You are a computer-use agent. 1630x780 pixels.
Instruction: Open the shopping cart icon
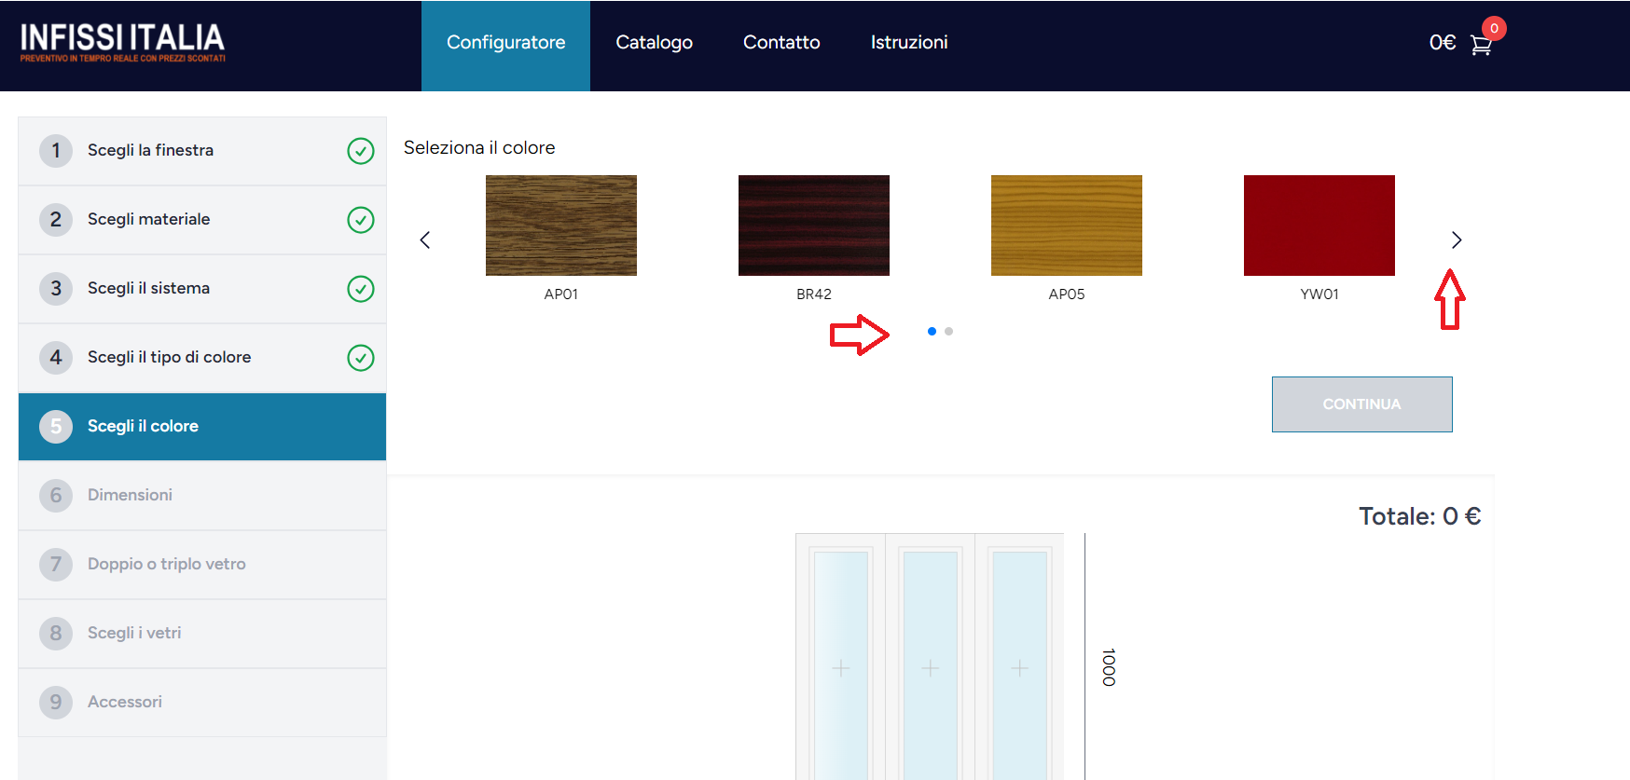click(1481, 44)
